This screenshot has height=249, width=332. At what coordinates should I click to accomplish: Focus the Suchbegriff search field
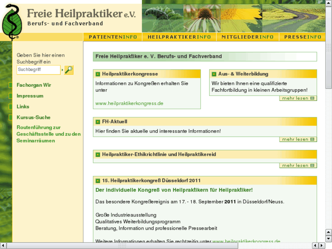[x=38, y=70]
